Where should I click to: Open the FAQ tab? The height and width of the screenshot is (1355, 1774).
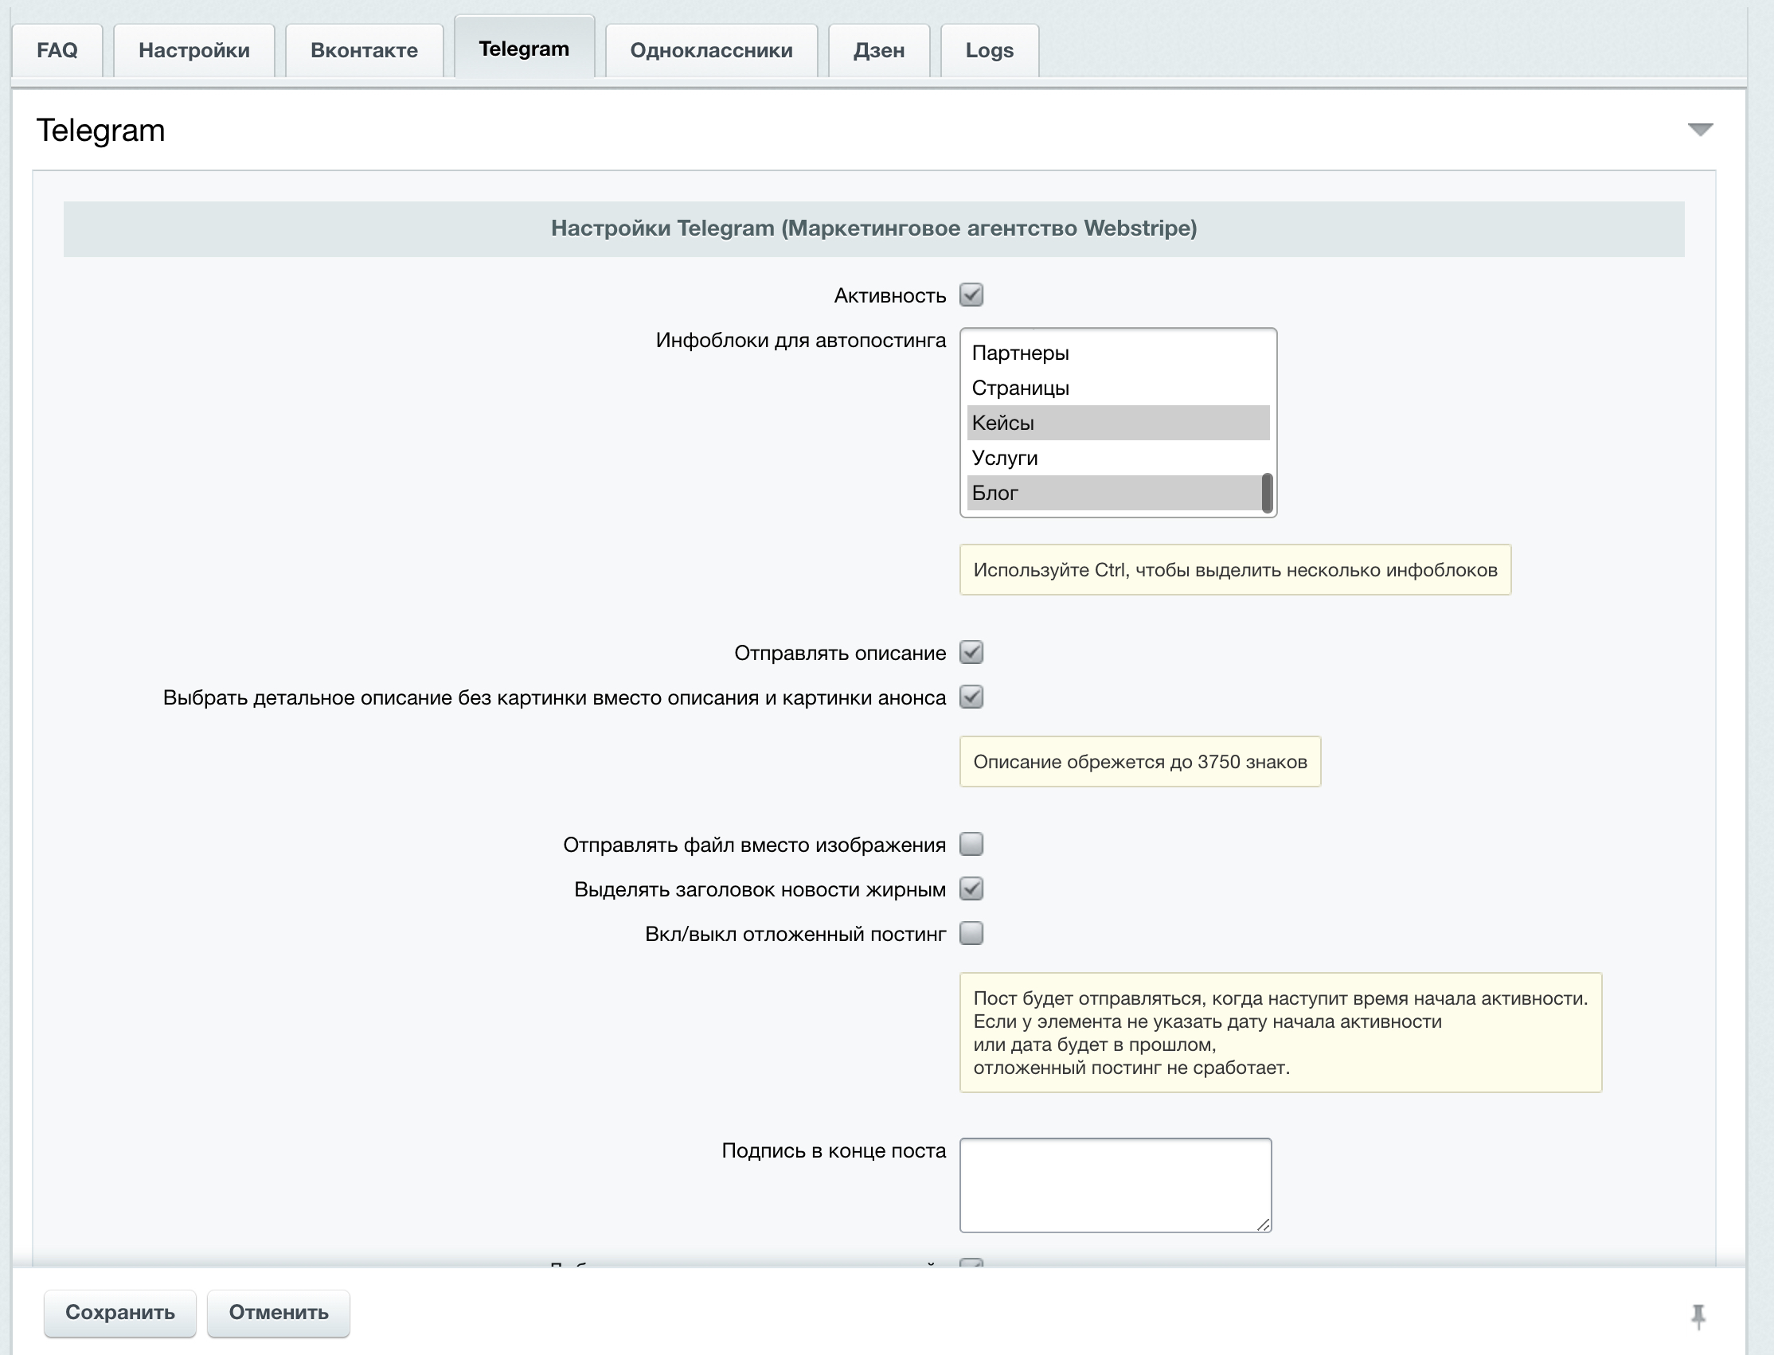(x=57, y=50)
